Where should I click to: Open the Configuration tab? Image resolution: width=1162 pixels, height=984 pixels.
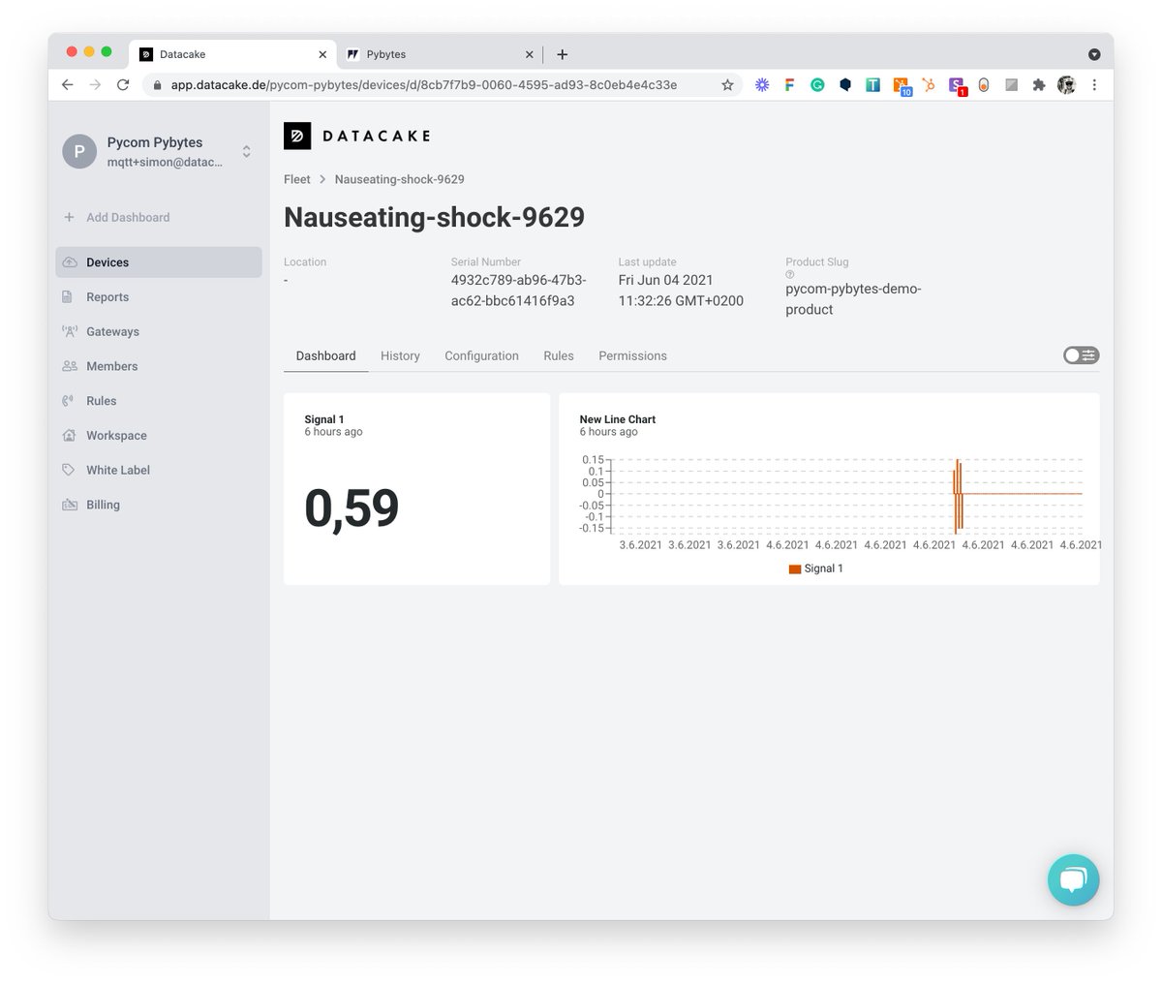coord(481,355)
